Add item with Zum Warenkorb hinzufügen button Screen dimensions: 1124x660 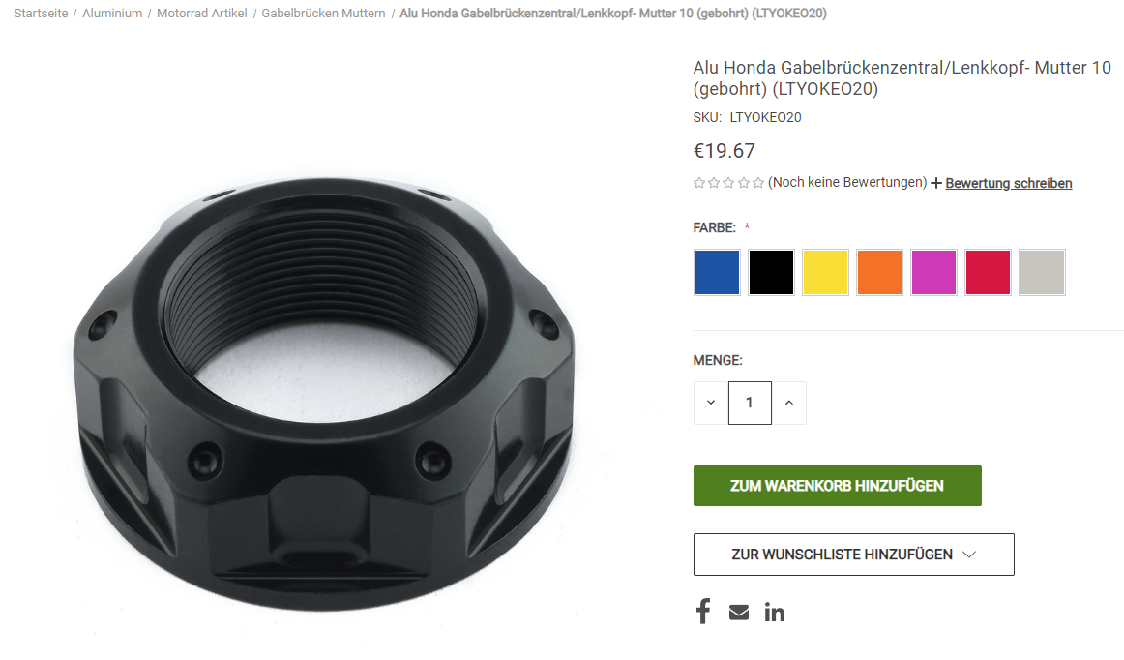pyautogui.click(x=838, y=486)
